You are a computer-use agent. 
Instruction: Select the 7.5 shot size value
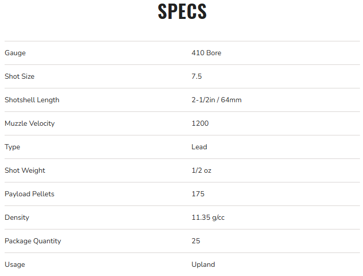coord(197,77)
